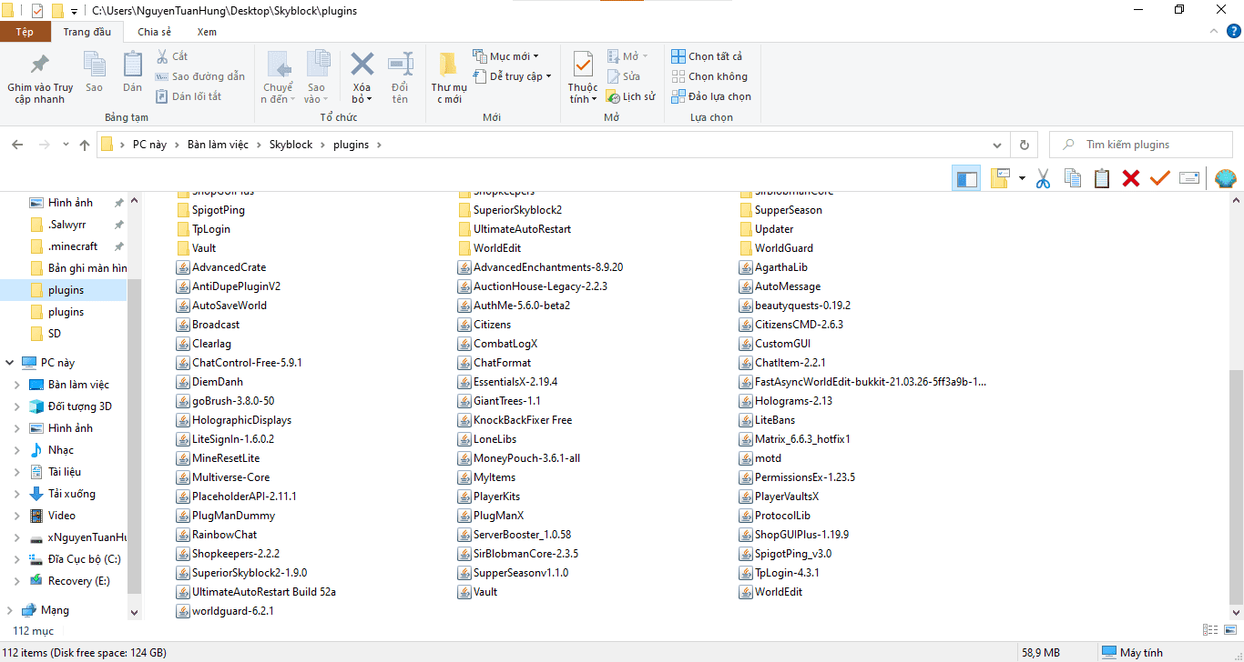The width and height of the screenshot is (1244, 662).
Task: Click Skyblock in the address breadcrumb
Action: pyautogui.click(x=291, y=145)
